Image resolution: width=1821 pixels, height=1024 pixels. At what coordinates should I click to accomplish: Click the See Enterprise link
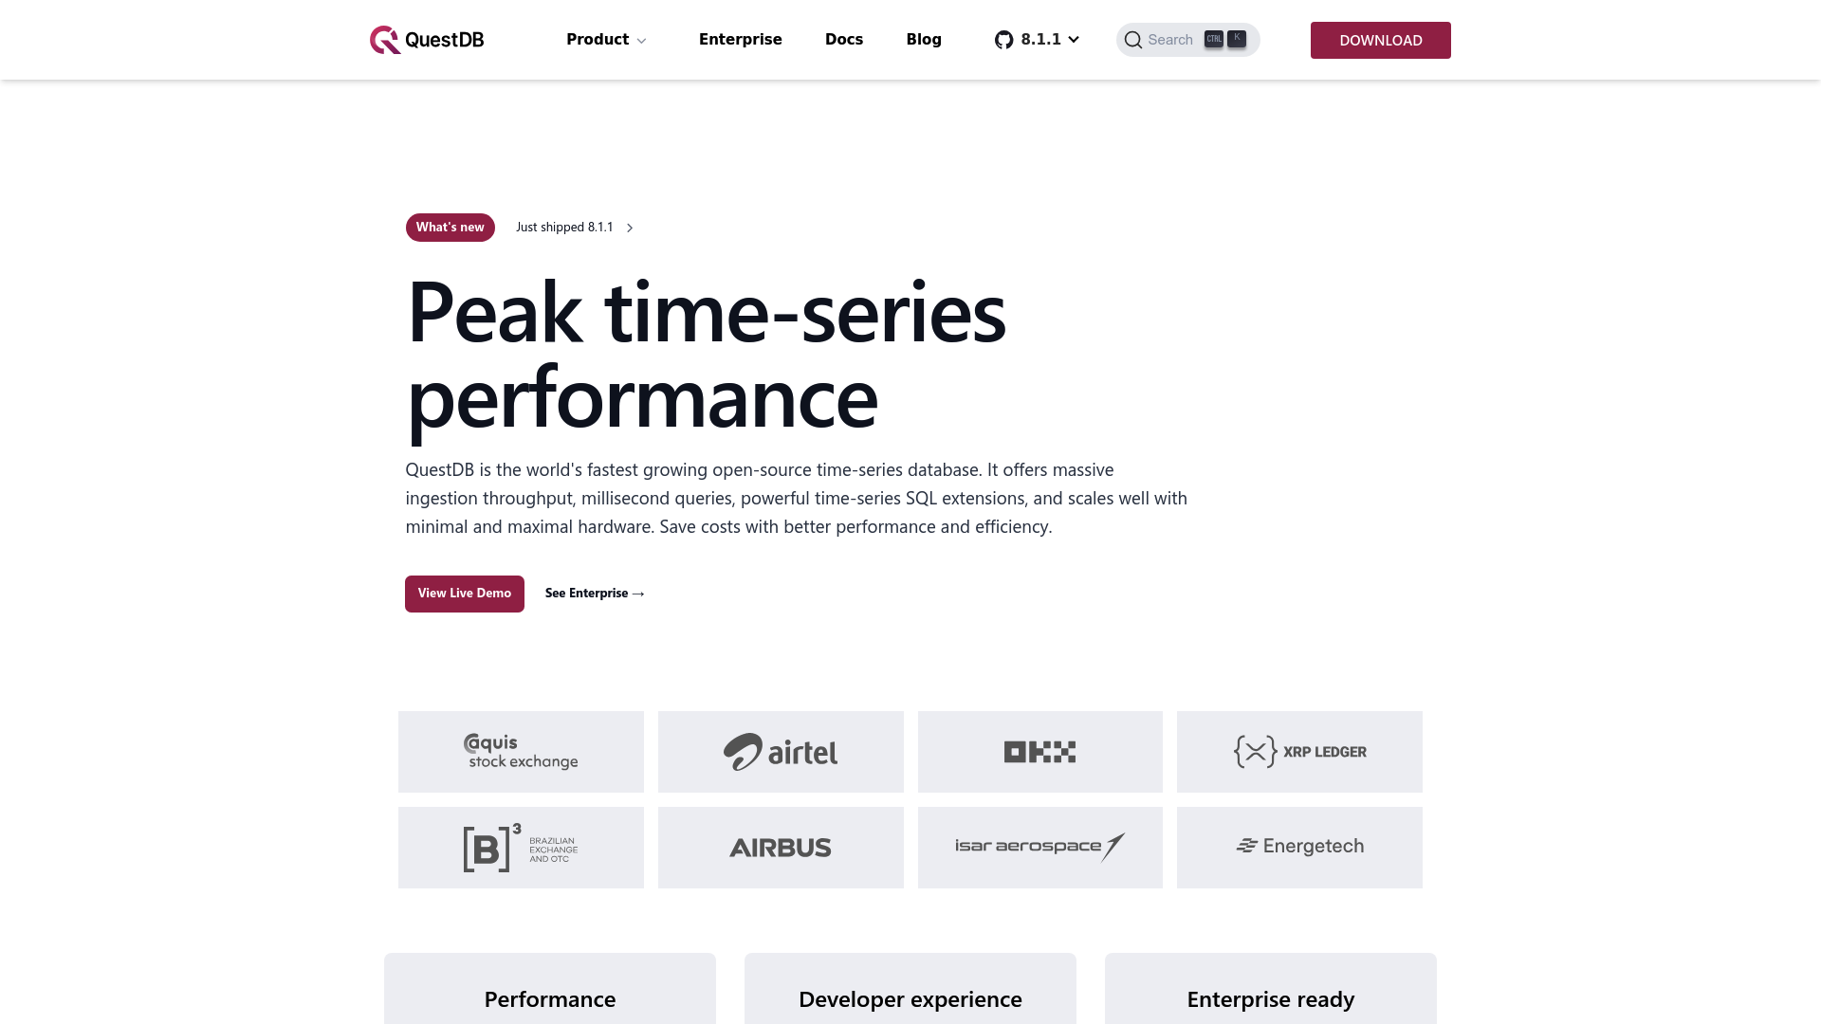(x=596, y=594)
